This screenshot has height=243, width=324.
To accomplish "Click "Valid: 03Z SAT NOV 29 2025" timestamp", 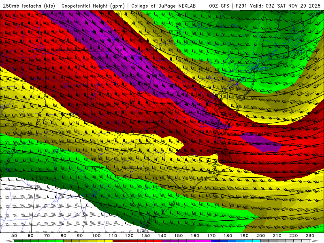I will coord(285,6).
